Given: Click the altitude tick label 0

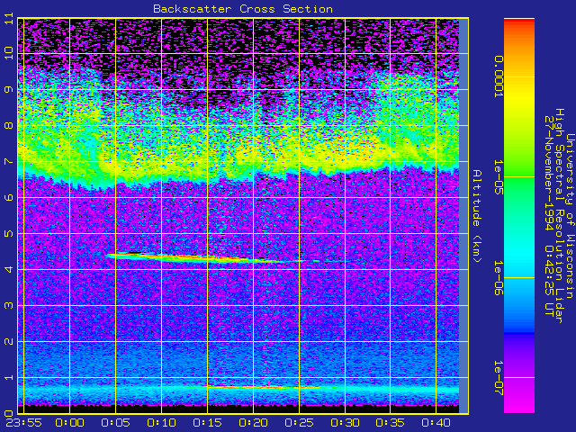Looking at the screenshot, I should pyautogui.click(x=9, y=413).
